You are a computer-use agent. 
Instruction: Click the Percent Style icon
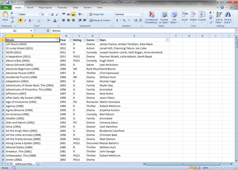pyautogui.click(x=124, y=20)
